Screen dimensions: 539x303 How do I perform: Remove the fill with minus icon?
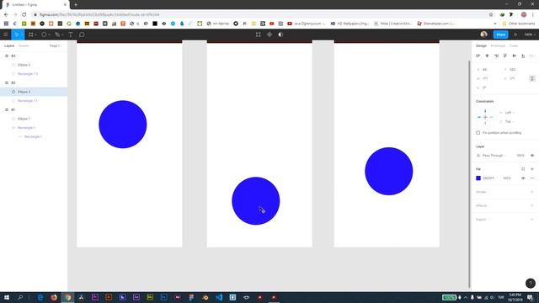coord(532,178)
